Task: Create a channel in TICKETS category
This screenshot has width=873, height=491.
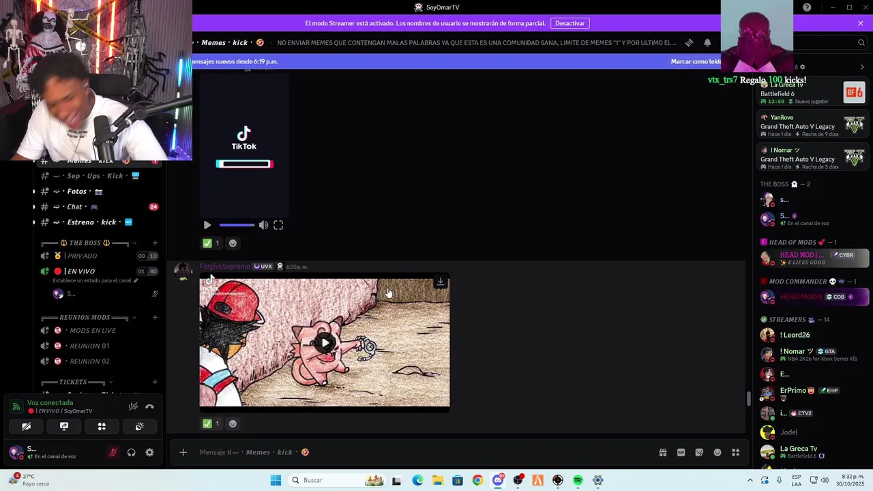Action: (x=155, y=382)
